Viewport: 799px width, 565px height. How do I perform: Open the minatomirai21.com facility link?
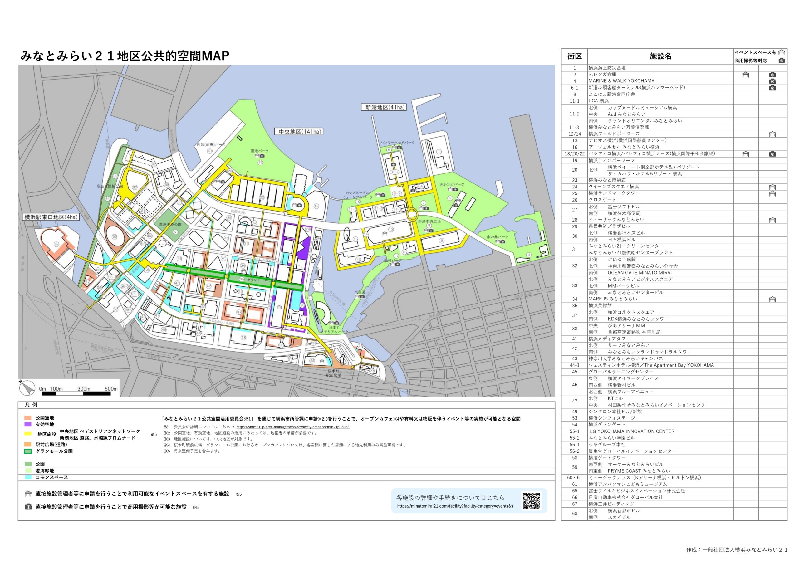click(455, 506)
